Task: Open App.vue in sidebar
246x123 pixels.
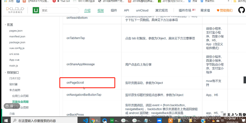Action: coord(14,60)
